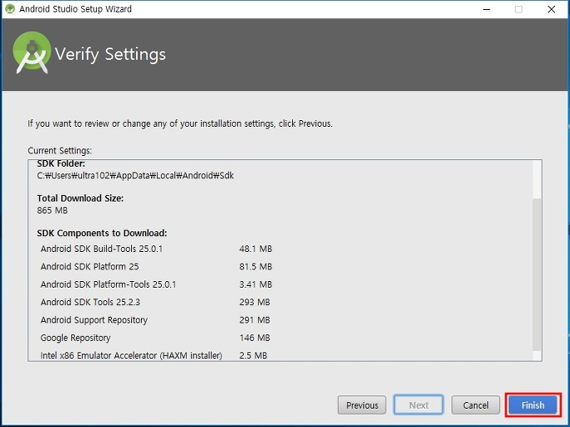570x427 pixels.
Task: Click the '48.1 MB' size value
Action: 255,249
